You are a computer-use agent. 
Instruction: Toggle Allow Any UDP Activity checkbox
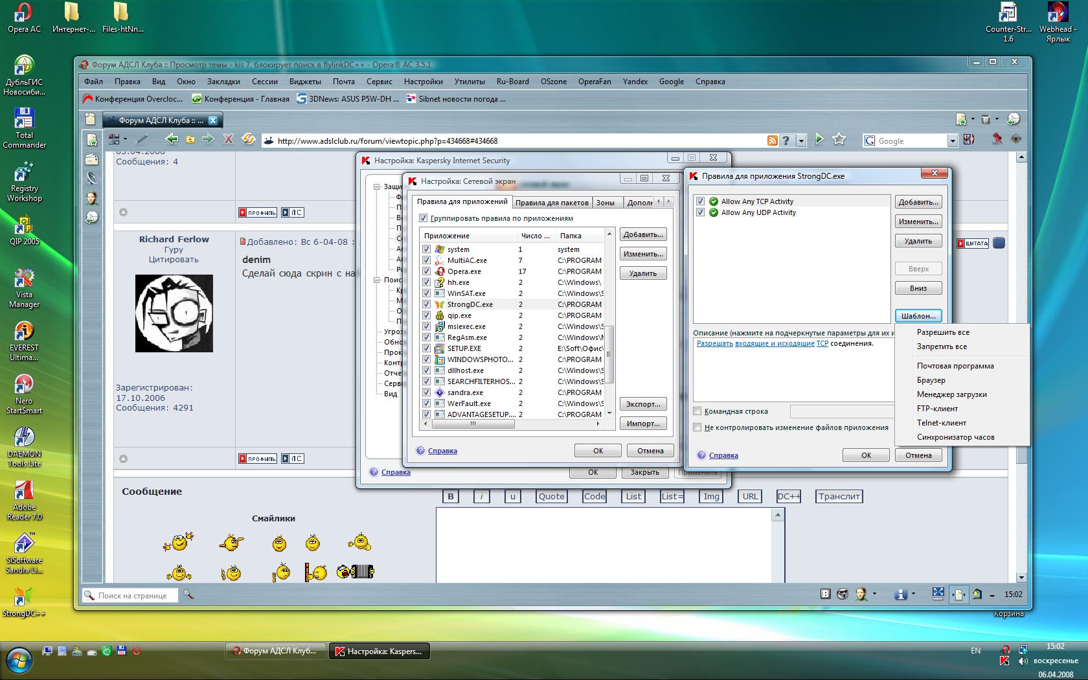(x=700, y=212)
